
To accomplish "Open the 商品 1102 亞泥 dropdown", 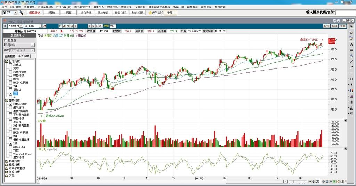I will click(x=33, y=50).
